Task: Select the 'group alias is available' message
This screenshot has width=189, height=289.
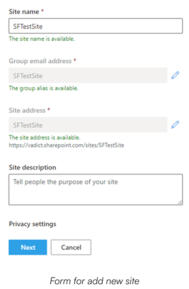Action: tap(44, 88)
